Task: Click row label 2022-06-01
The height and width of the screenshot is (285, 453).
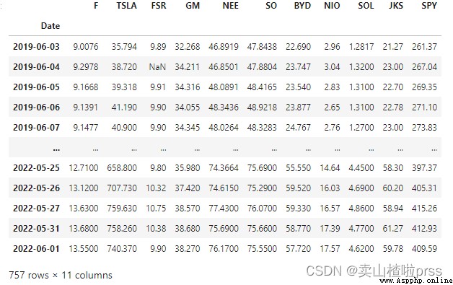Action: point(36,249)
